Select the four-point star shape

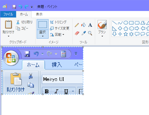[120, 34]
